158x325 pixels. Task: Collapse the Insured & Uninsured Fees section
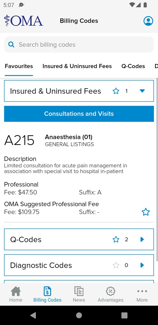[142, 91]
